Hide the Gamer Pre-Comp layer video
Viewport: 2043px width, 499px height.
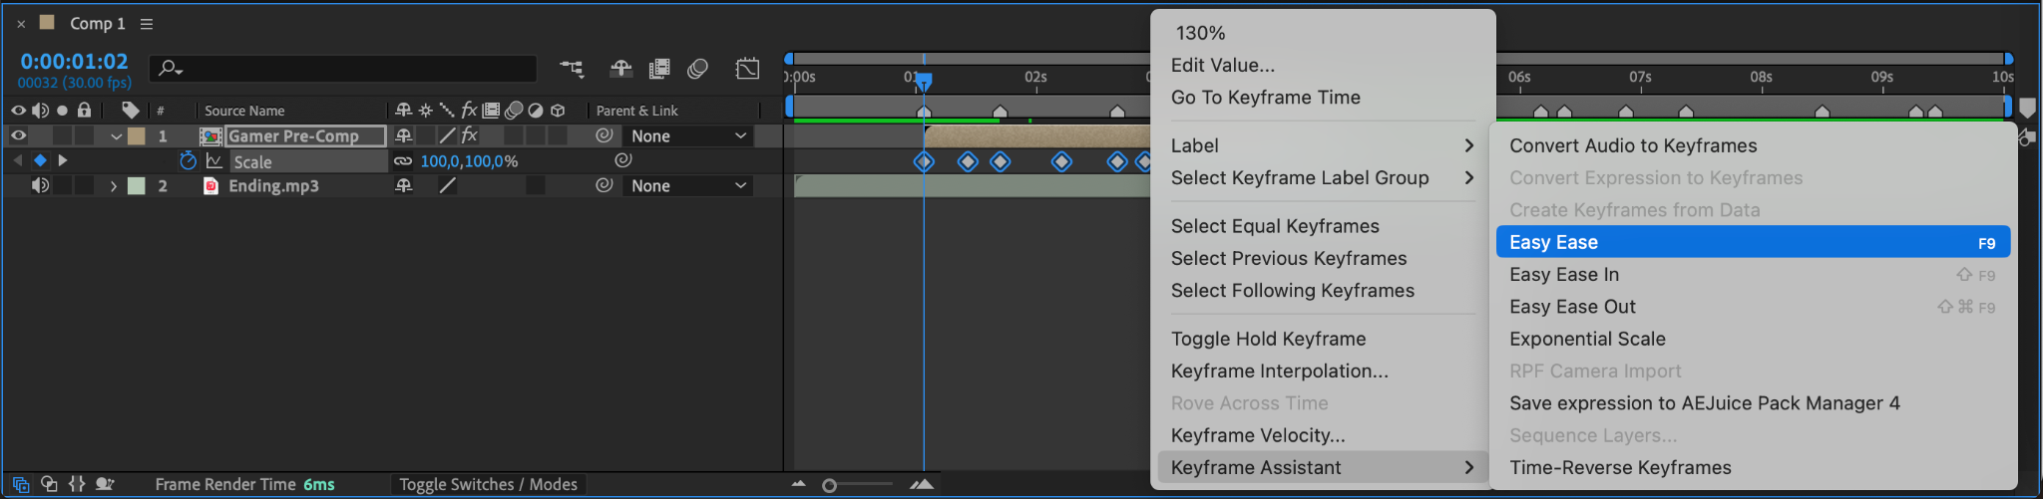click(x=18, y=135)
